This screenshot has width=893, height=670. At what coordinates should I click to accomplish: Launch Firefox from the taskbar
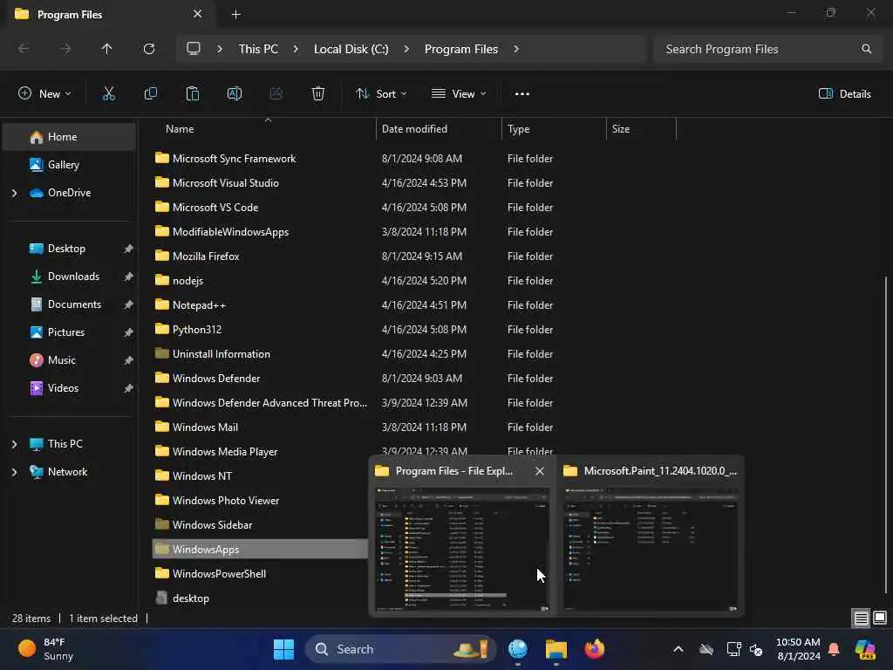(x=594, y=649)
